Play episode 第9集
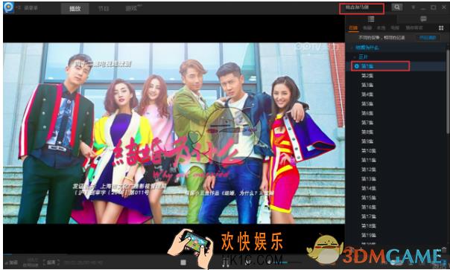The image size is (450, 270). (x=367, y=141)
